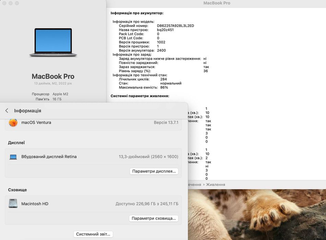
Task: Click the Вбудований дисплей Retina label
Action: coord(49,157)
